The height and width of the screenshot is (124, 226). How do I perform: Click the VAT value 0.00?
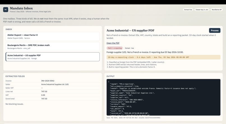(43, 95)
